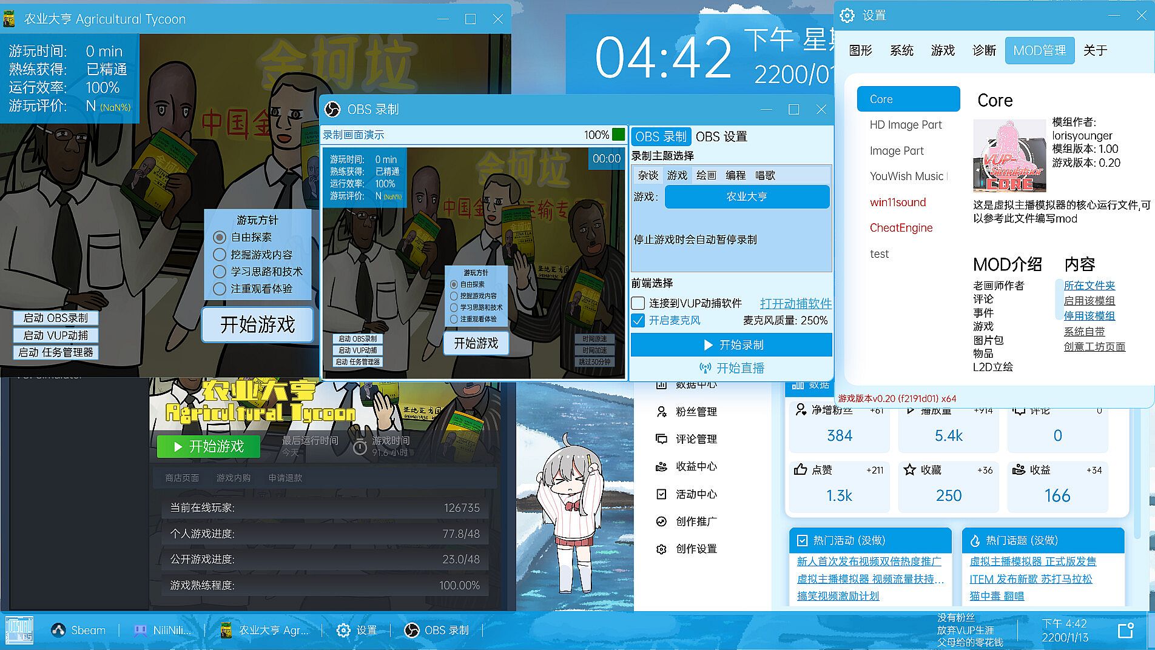Open the 游戏 selector showing 农业大亨 in OBS
Viewport: 1155px width, 650px height.
747,196
